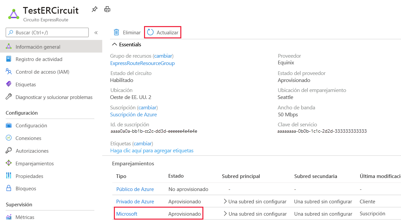This screenshot has height=224, width=401.
Task: Change the Suscripción via cambiar link
Action: pos(147,108)
